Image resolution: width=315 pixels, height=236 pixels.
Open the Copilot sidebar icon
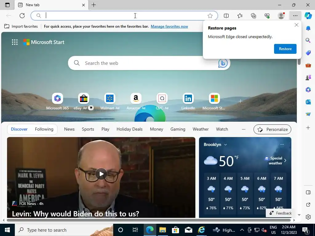[x=308, y=16]
